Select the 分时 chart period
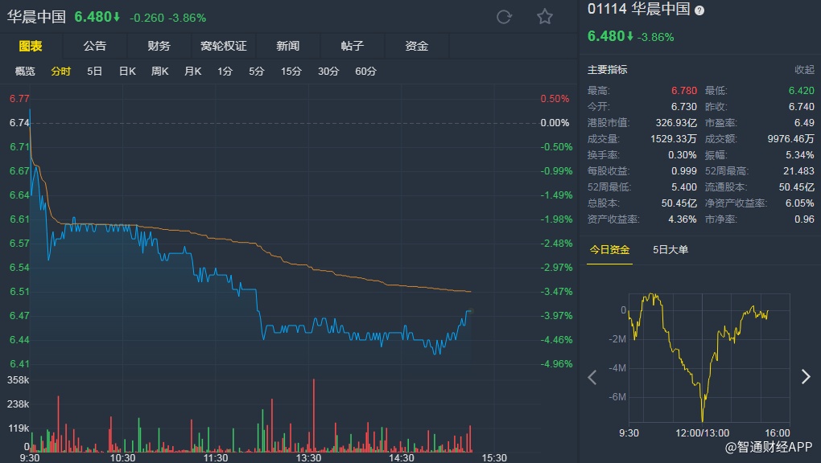 coord(60,72)
